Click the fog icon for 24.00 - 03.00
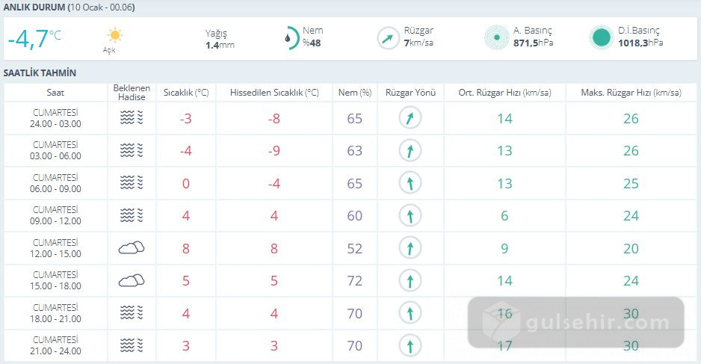This screenshot has width=701, height=364. tap(132, 118)
